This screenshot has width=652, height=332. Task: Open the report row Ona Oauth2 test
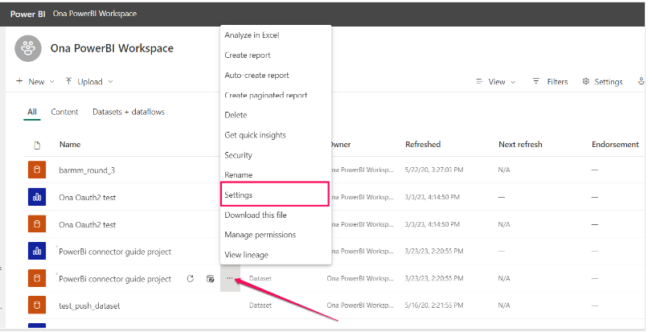point(88,198)
